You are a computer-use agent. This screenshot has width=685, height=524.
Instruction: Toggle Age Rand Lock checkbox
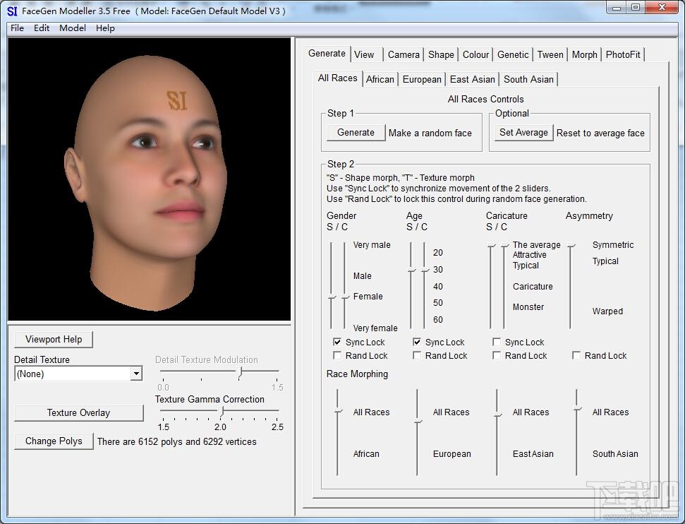[417, 356]
